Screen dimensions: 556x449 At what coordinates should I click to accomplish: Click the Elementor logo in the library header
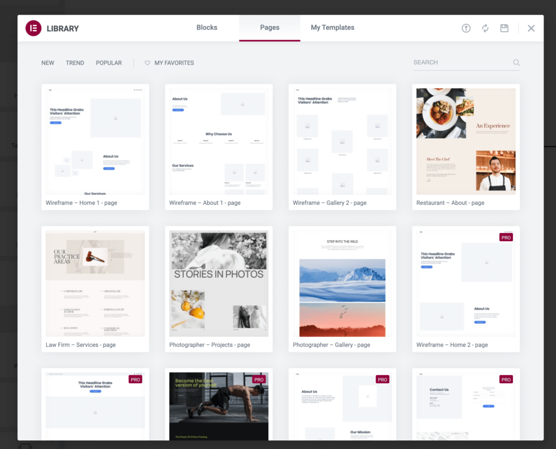click(33, 28)
